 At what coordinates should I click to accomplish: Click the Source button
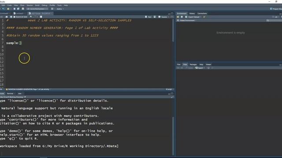tap(163, 17)
